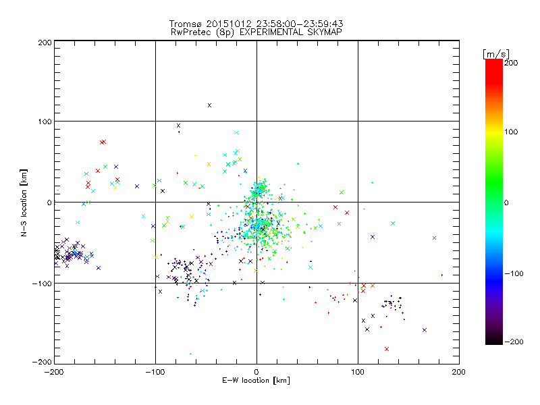Click the colorbar "100" tick label
This screenshot has width=540, height=405.
click(x=511, y=132)
